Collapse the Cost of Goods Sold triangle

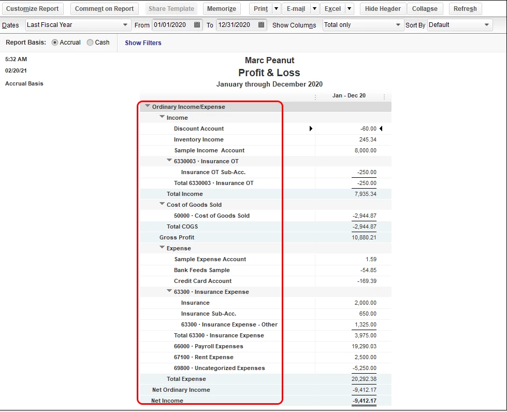click(162, 204)
